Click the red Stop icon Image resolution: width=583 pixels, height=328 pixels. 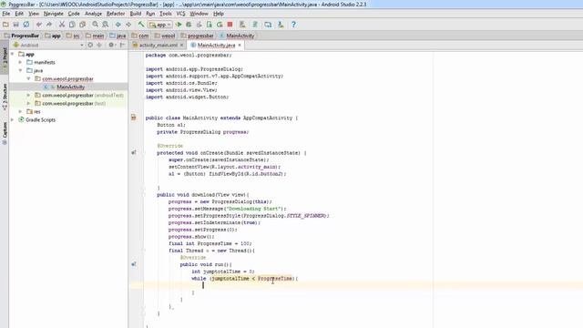tap(230, 25)
